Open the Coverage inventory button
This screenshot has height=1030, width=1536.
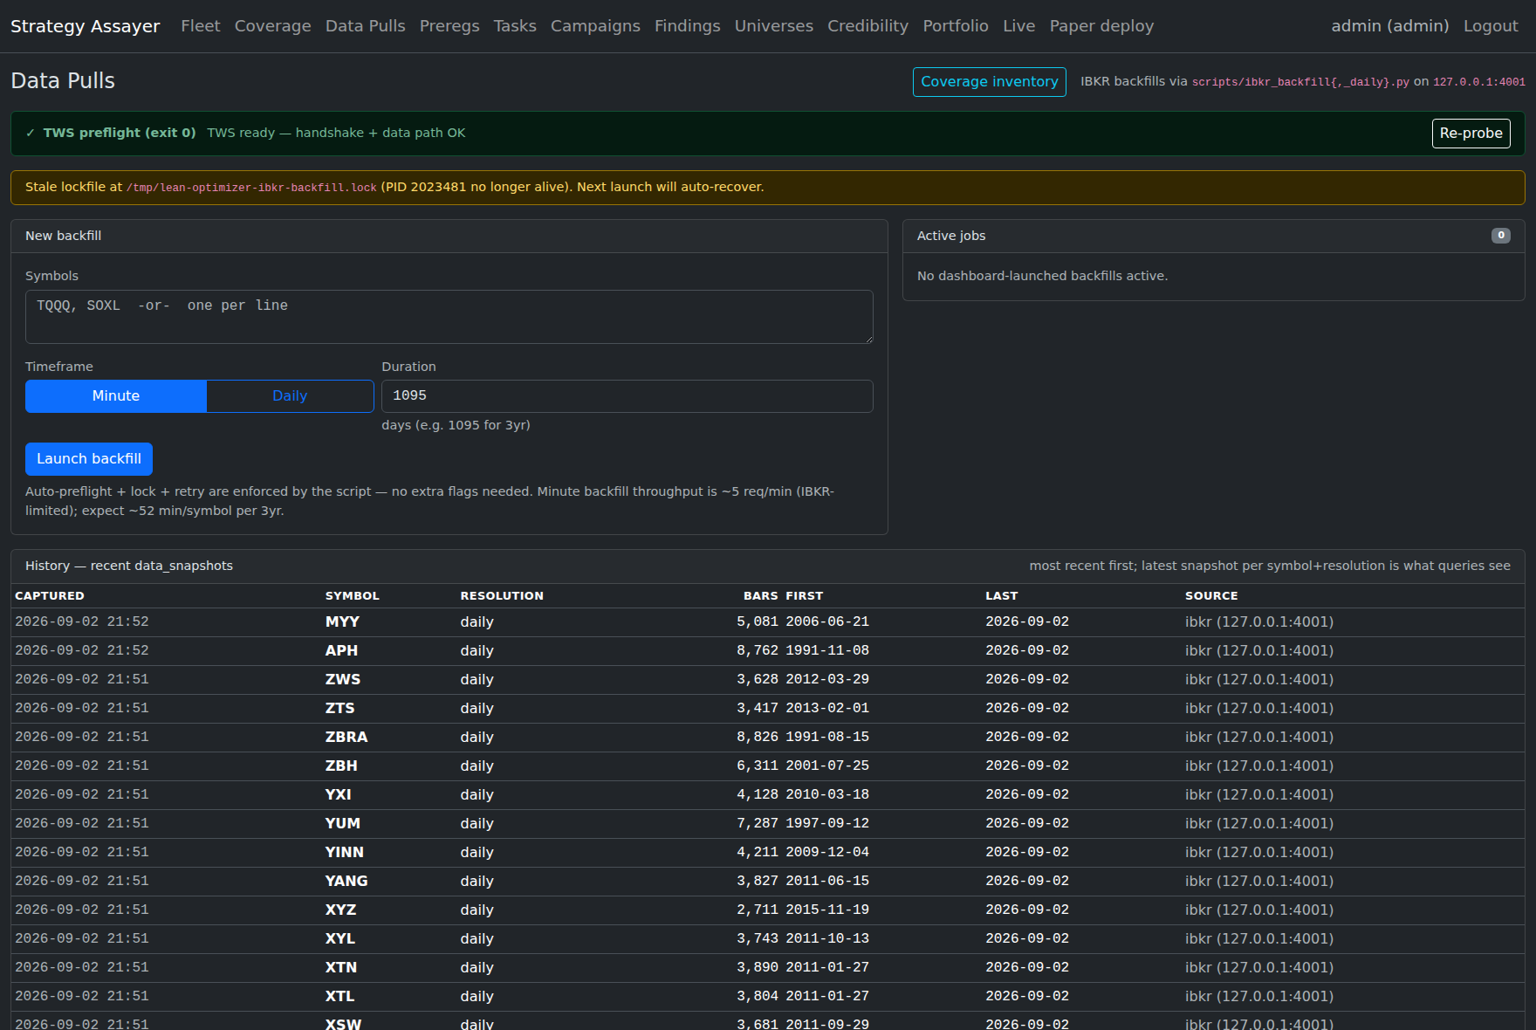coord(990,82)
